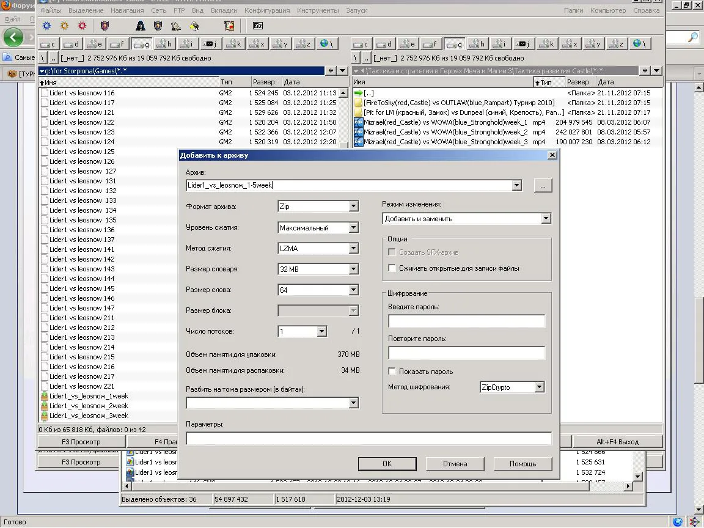This screenshot has height=528, width=704.
Task: Enable Создать SFX-архив checkbox
Action: 392,252
